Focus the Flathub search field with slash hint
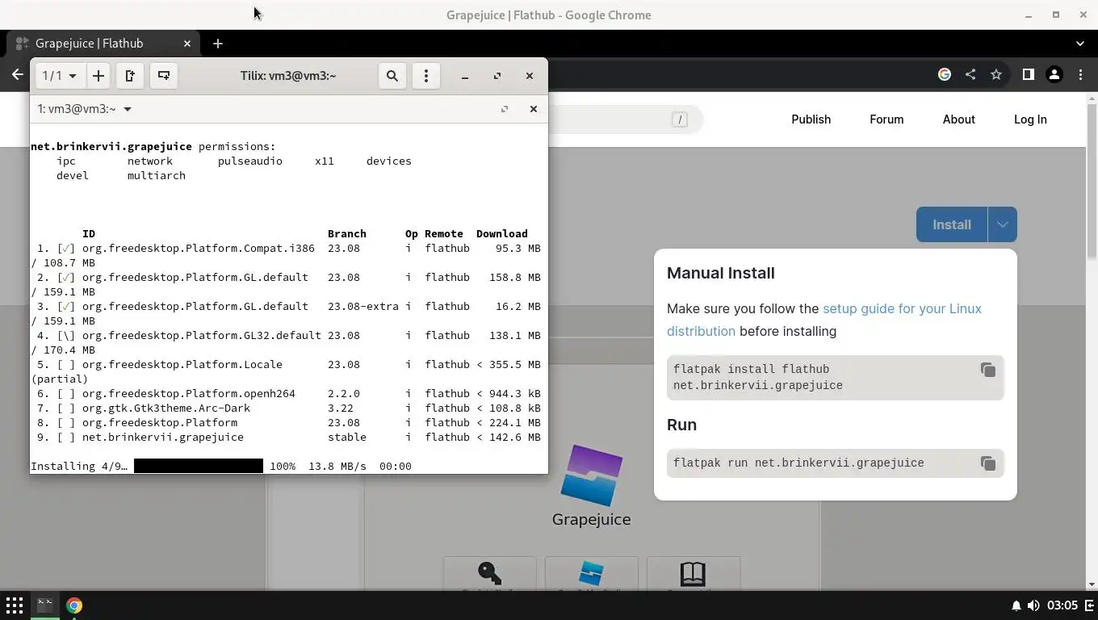 point(626,119)
